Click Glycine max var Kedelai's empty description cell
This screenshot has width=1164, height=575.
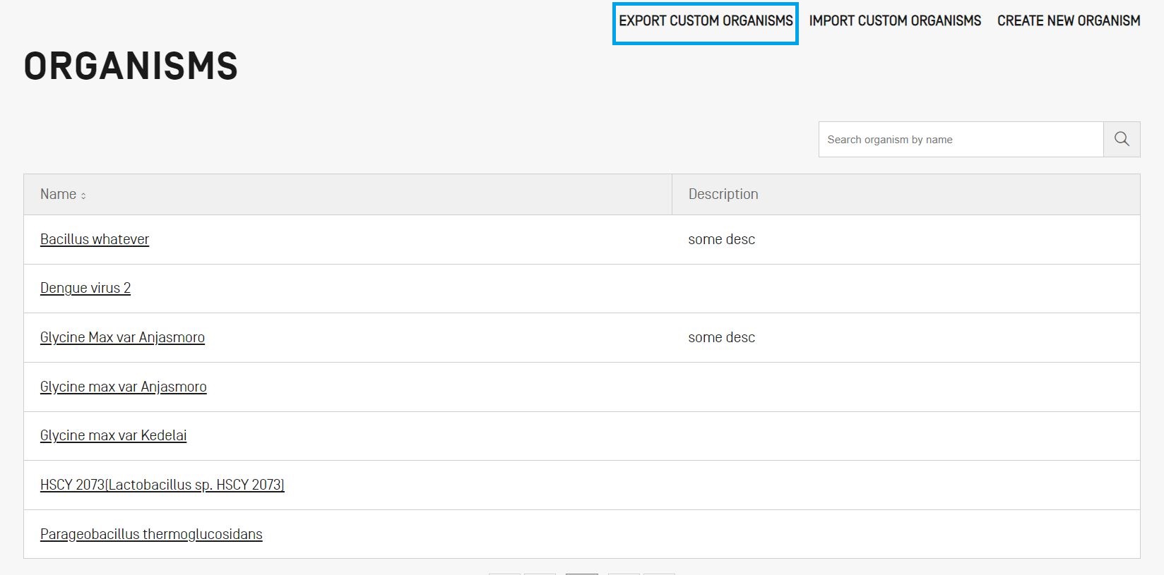(905, 436)
